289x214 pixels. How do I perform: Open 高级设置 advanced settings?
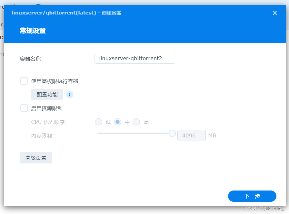click(x=36, y=158)
